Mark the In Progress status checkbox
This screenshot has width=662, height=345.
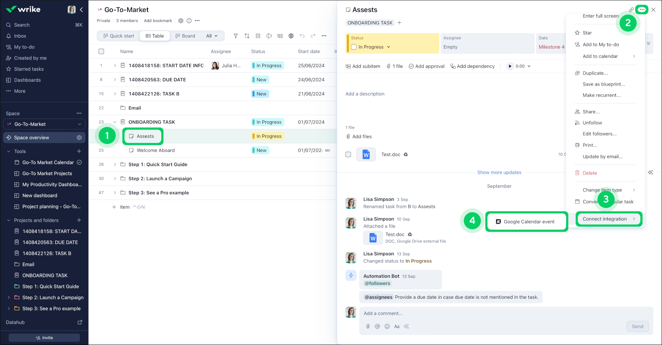click(x=354, y=47)
